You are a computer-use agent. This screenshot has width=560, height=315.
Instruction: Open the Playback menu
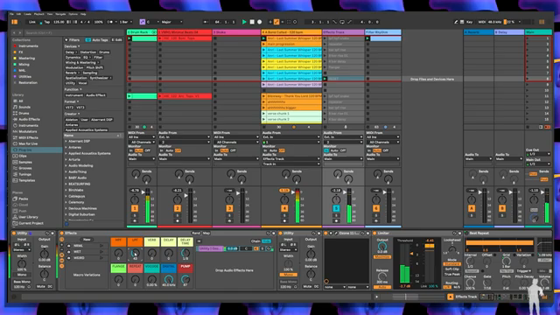coord(38,14)
